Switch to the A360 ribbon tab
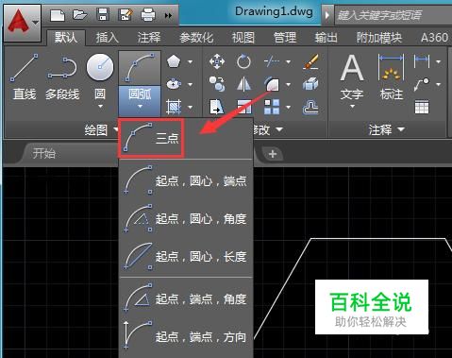Viewport: 452px width, 358px height. pos(434,38)
